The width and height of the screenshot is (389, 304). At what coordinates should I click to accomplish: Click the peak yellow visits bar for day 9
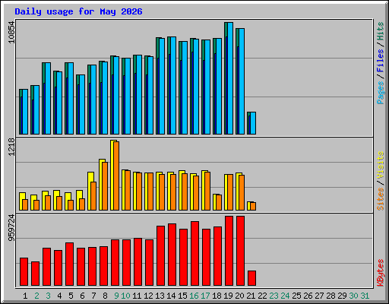(112, 175)
